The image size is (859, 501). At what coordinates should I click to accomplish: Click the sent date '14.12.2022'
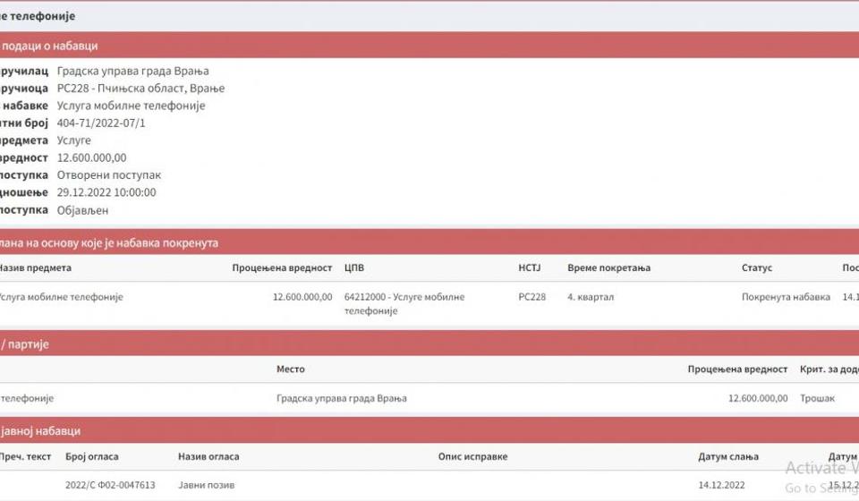click(x=721, y=485)
